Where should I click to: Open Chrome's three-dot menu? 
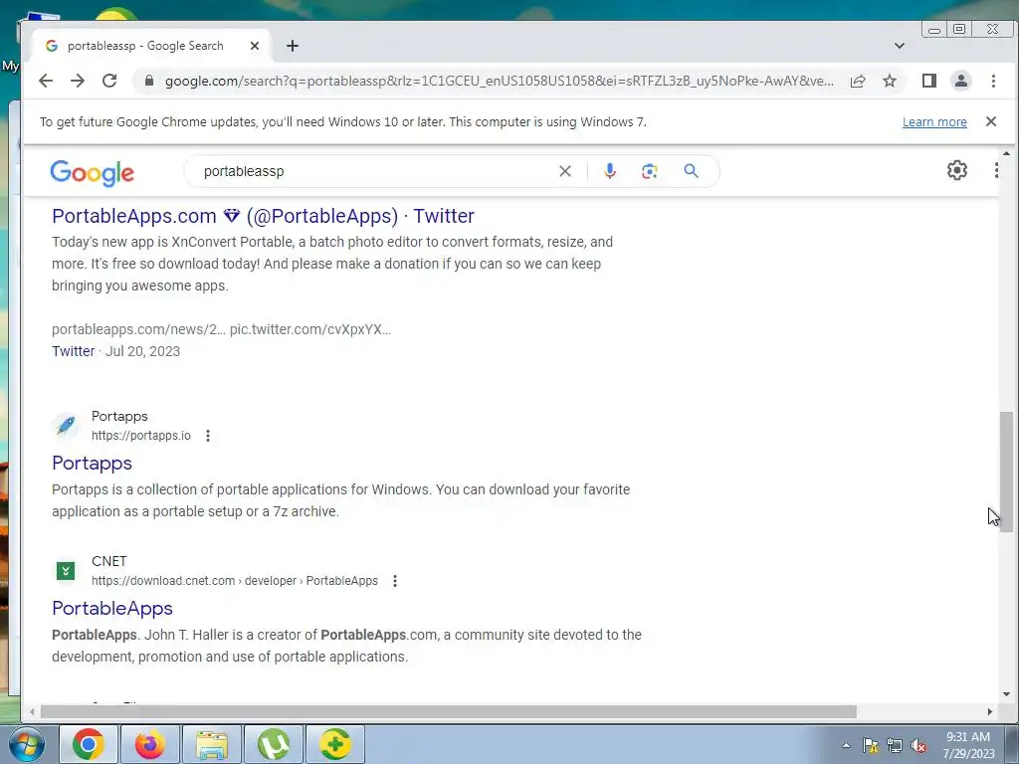click(993, 81)
